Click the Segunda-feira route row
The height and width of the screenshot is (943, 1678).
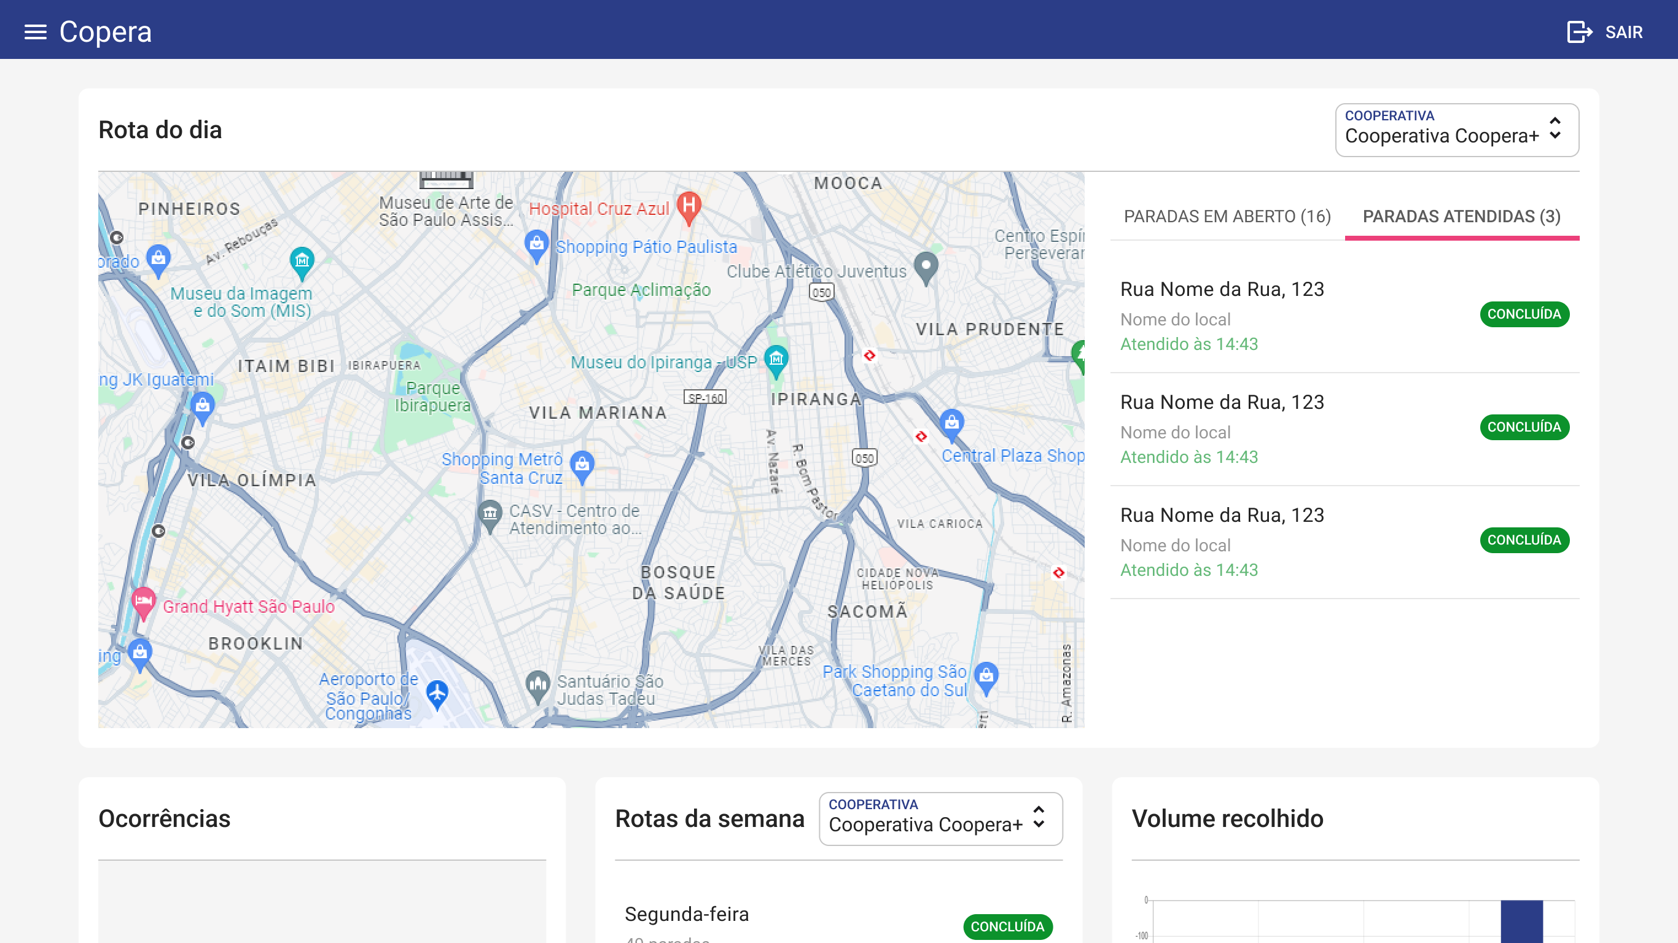687,914
